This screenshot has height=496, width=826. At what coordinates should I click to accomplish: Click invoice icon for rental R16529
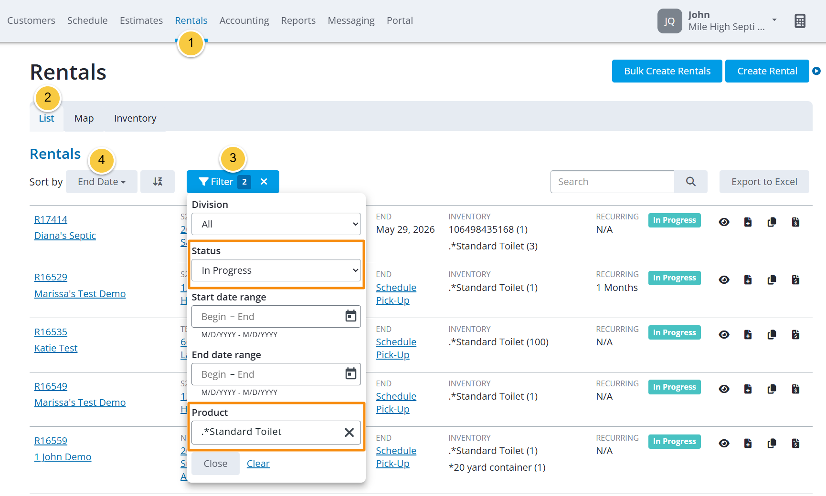(795, 280)
